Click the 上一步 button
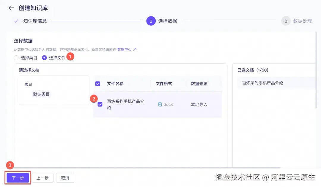The width and height of the screenshot is (321, 187). 43,178
